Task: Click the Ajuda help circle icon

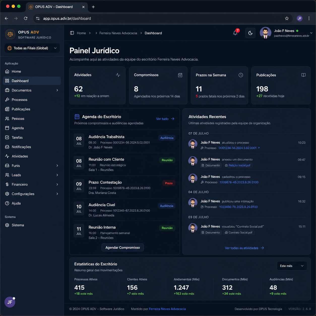Action: click(x=7, y=203)
